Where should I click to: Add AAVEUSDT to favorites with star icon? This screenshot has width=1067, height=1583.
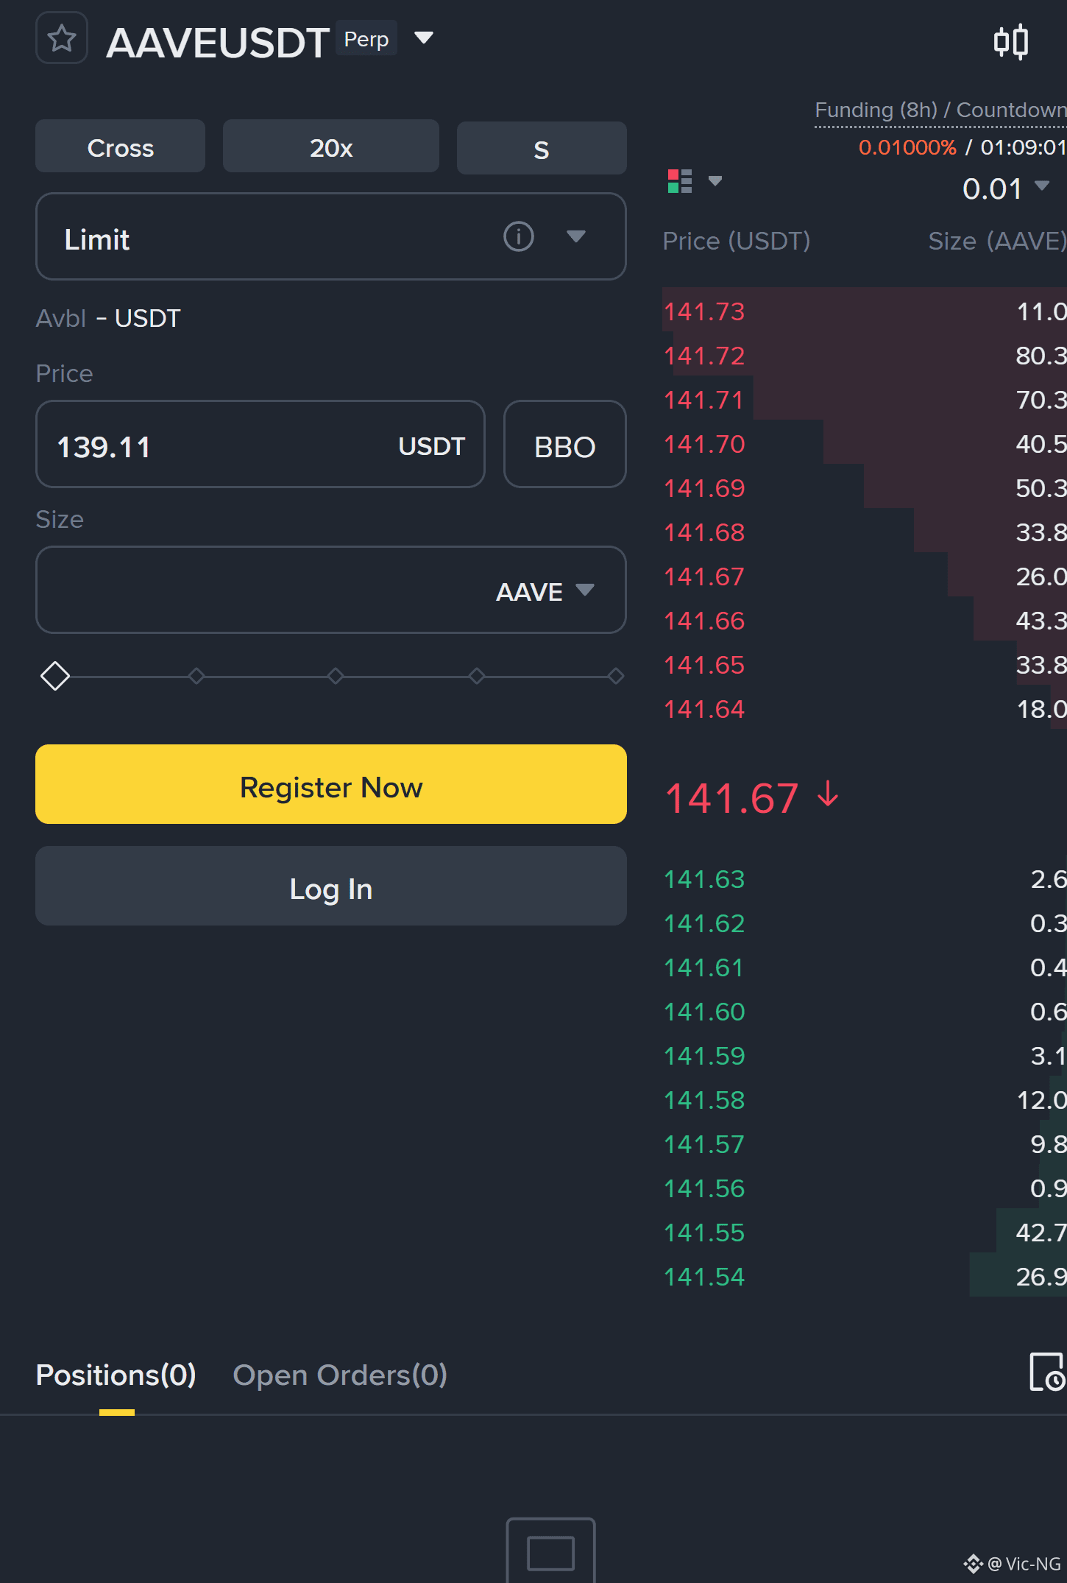(x=62, y=38)
